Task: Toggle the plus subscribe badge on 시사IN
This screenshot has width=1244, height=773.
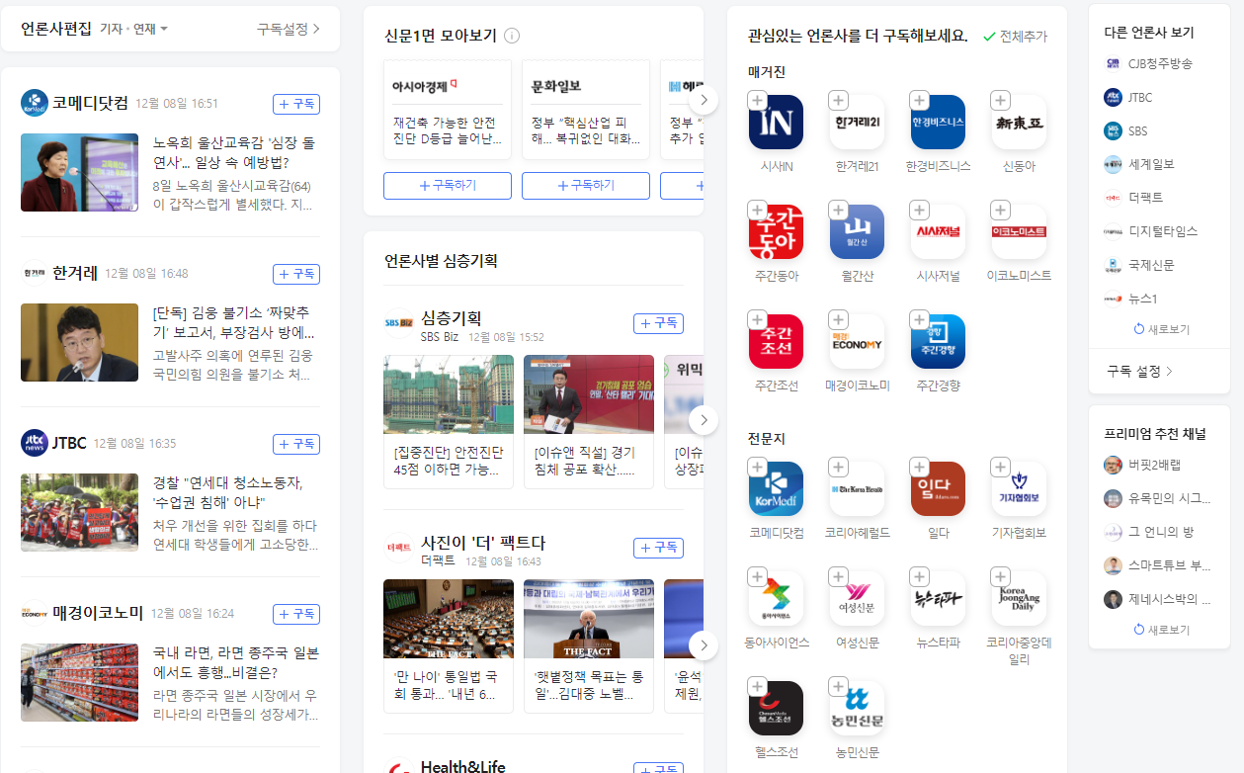Action: (x=757, y=100)
